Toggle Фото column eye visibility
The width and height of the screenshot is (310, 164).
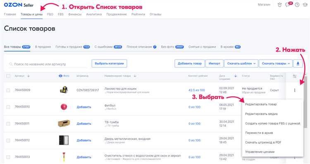[x=60, y=76]
